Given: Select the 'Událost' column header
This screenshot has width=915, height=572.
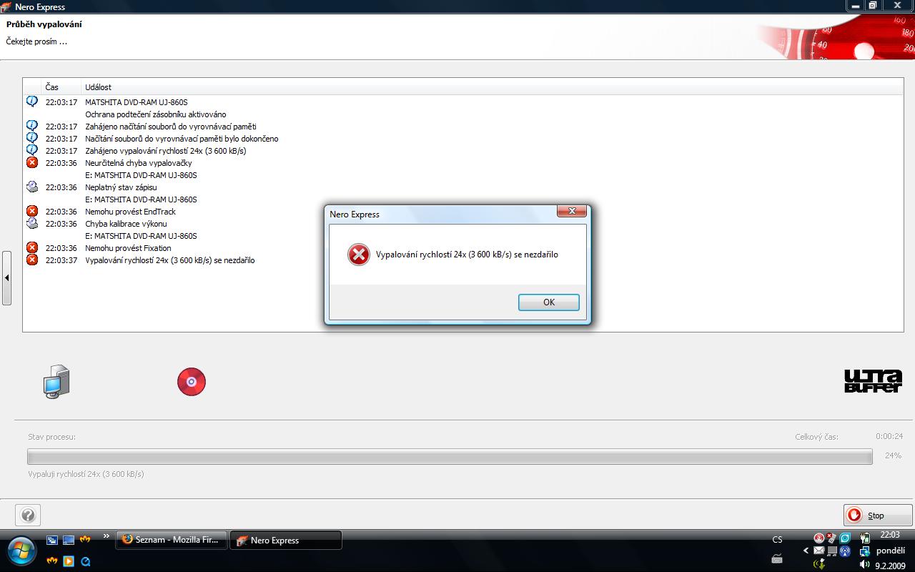Looking at the screenshot, I should pyautogui.click(x=98, y=87).
